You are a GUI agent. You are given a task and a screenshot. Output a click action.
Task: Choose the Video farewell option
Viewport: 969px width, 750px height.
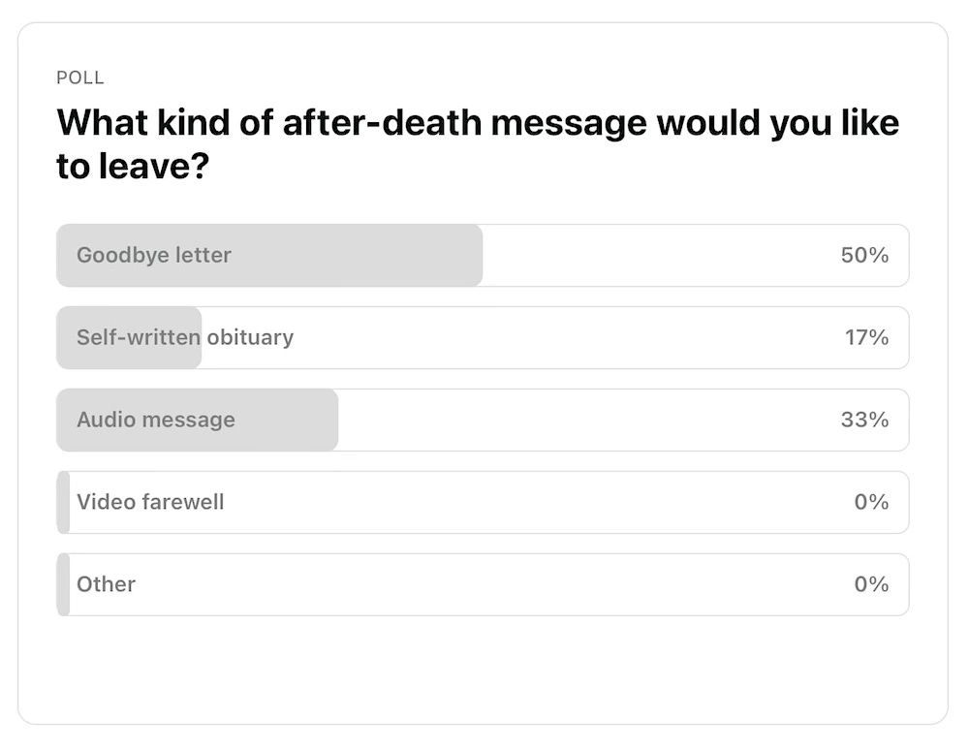pyautogui.click(x=484, y=502)
